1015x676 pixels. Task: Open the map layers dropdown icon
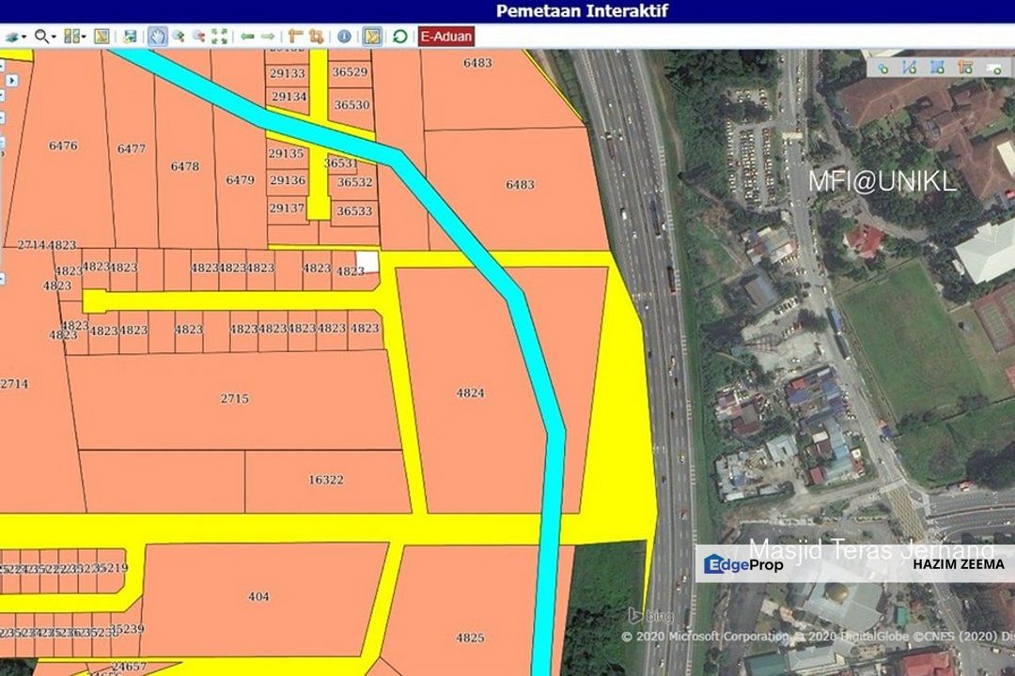point(16,37)
